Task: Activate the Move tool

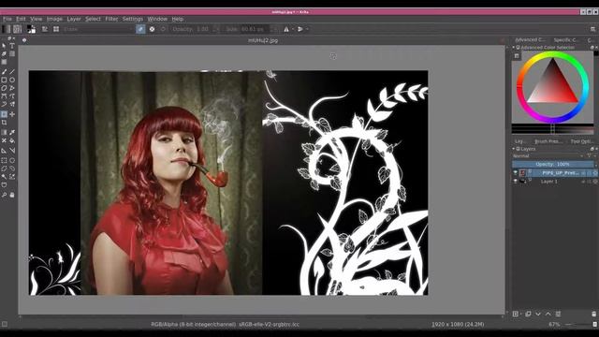Action: [x=12, y=114]
